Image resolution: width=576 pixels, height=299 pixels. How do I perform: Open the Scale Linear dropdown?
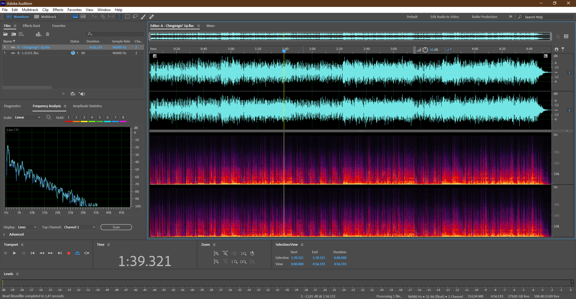pyautogui.click(x=27, y=117)
